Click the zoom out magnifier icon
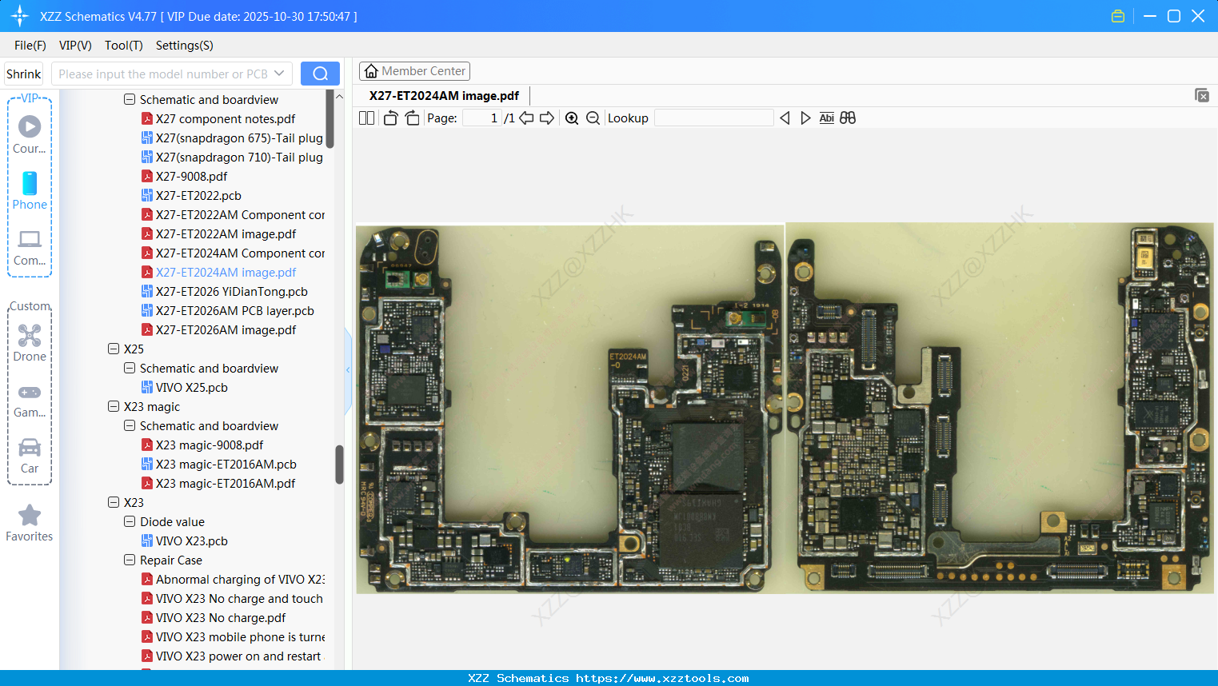 tap(593, 118)
